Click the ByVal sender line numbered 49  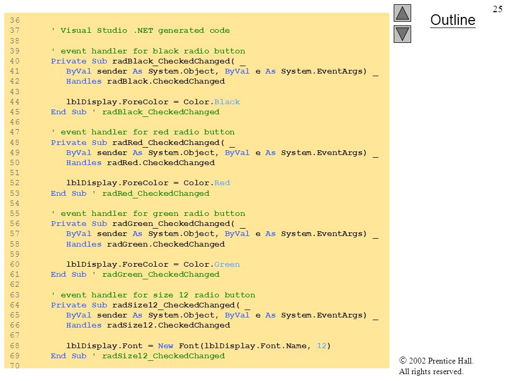point(222,153)
